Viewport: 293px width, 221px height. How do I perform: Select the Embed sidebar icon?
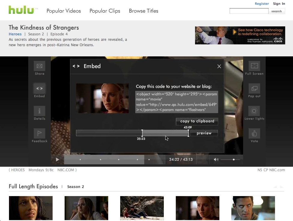(39, 88)
